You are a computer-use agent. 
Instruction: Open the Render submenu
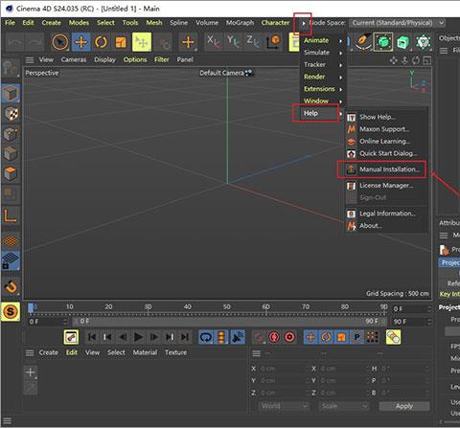pos(323,77)
